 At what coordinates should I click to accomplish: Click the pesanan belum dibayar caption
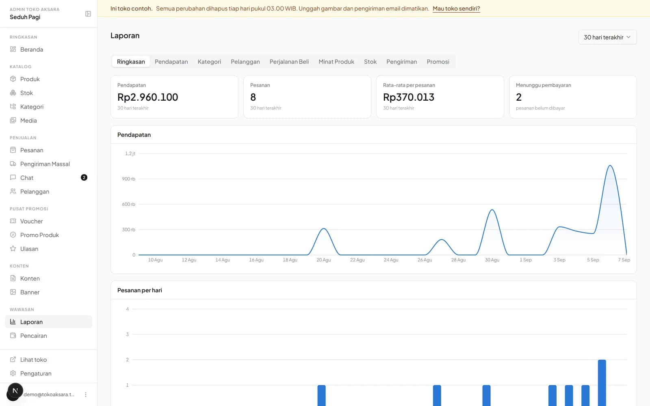click(540, 108)
